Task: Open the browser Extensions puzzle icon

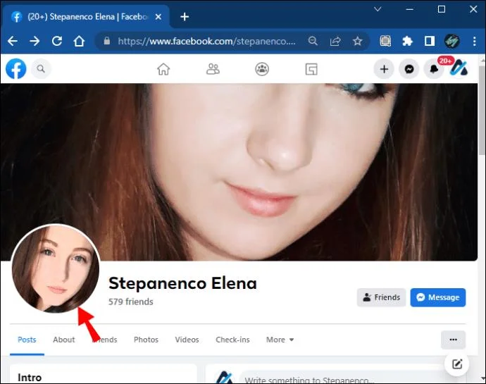Action: coord(407,41)
